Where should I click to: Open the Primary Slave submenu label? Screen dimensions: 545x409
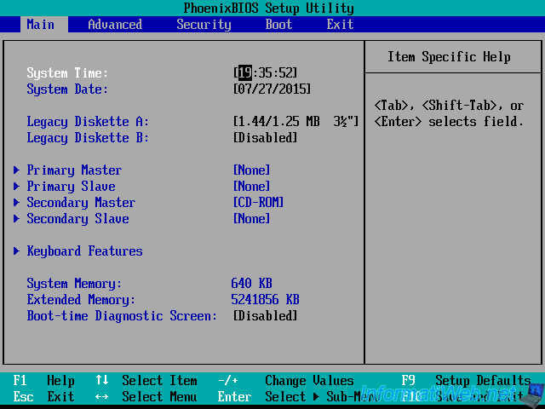(71, 187)
